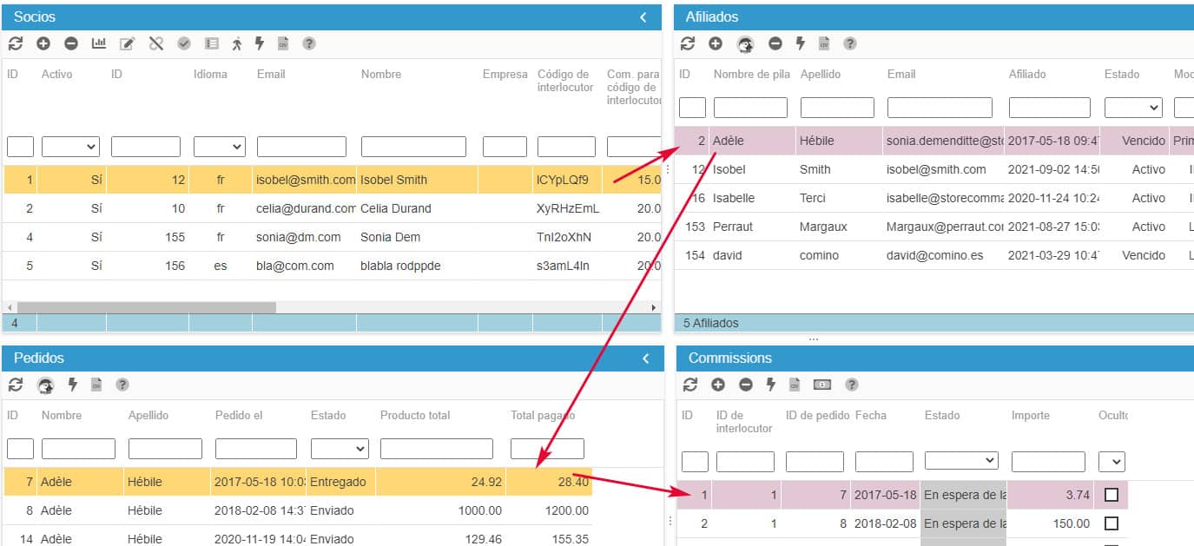
Task: Open the Estado filter dropdown in Afiliados
Action: (x=1132, y=108)
